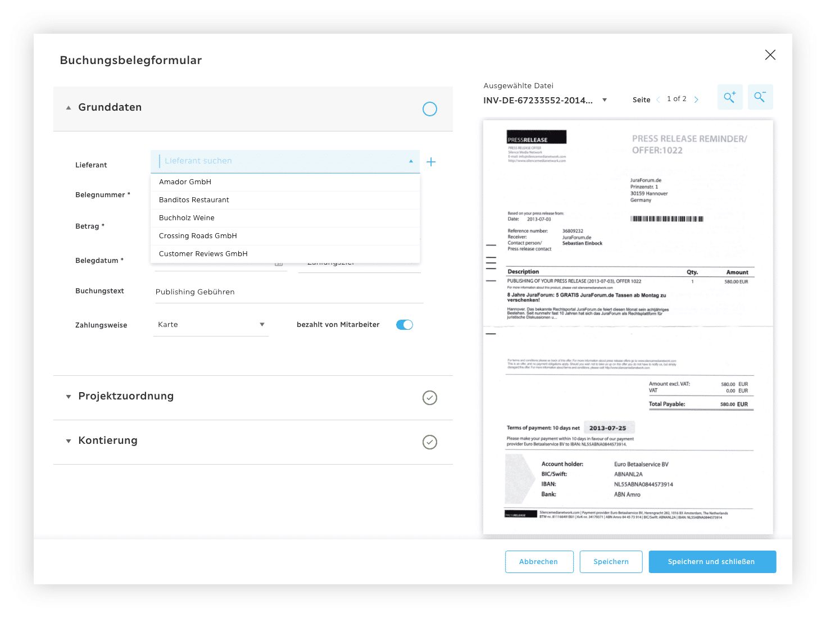Click the checkmark icon beside Kontierung
Viewport: 826px width, 618px height.
(x=429, y=442)
